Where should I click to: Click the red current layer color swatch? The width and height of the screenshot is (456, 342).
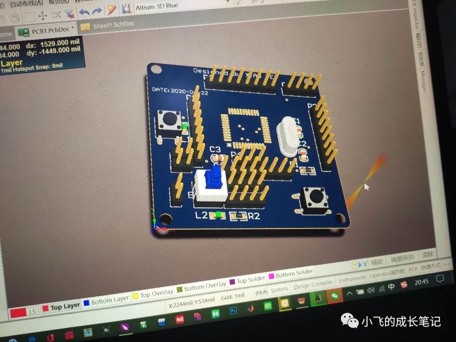(18, 313)
